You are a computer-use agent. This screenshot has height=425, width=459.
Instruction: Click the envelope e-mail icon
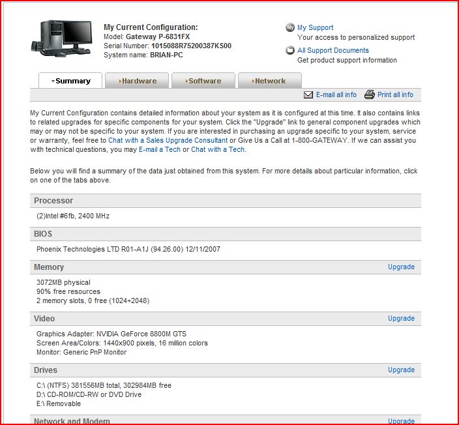(x=308, y=95)
